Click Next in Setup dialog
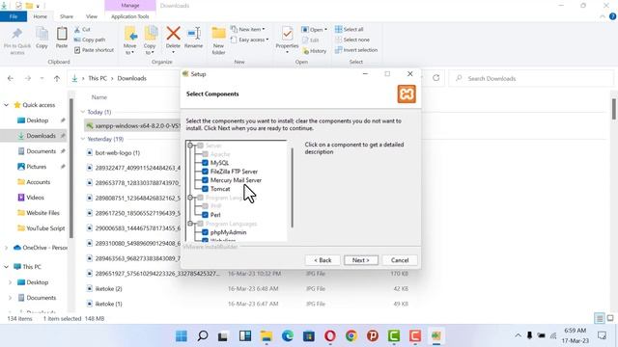The image size is (618, 347). point(360,260)
